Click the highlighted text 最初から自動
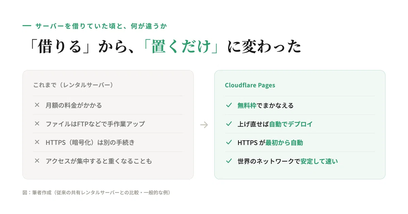The width and height of the screenshot is (408, 214). (284, 143)
